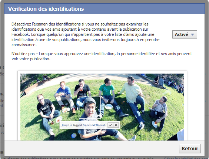Open the Francis McDonald profile link
The image size is (209, 159).
point(94,125)
